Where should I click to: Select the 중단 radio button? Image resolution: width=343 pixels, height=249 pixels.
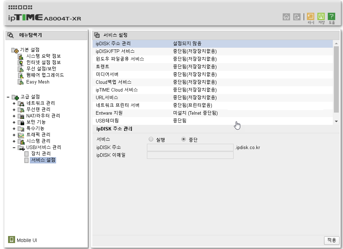(x=183, y=139)
